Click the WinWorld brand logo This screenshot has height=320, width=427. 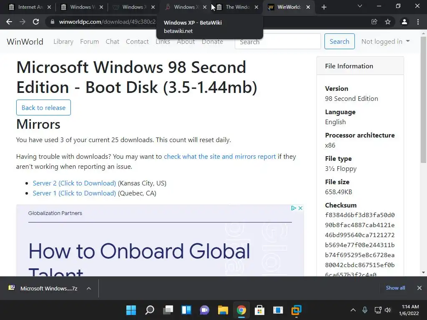coord(25,42)
